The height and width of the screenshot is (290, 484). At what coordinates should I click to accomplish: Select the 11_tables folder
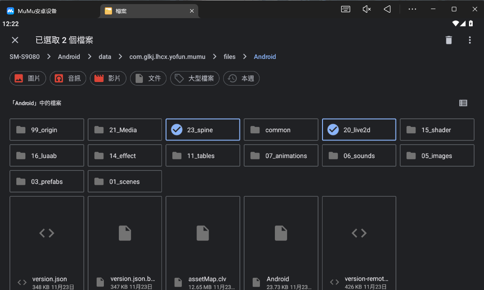click(x=203, y=155)
